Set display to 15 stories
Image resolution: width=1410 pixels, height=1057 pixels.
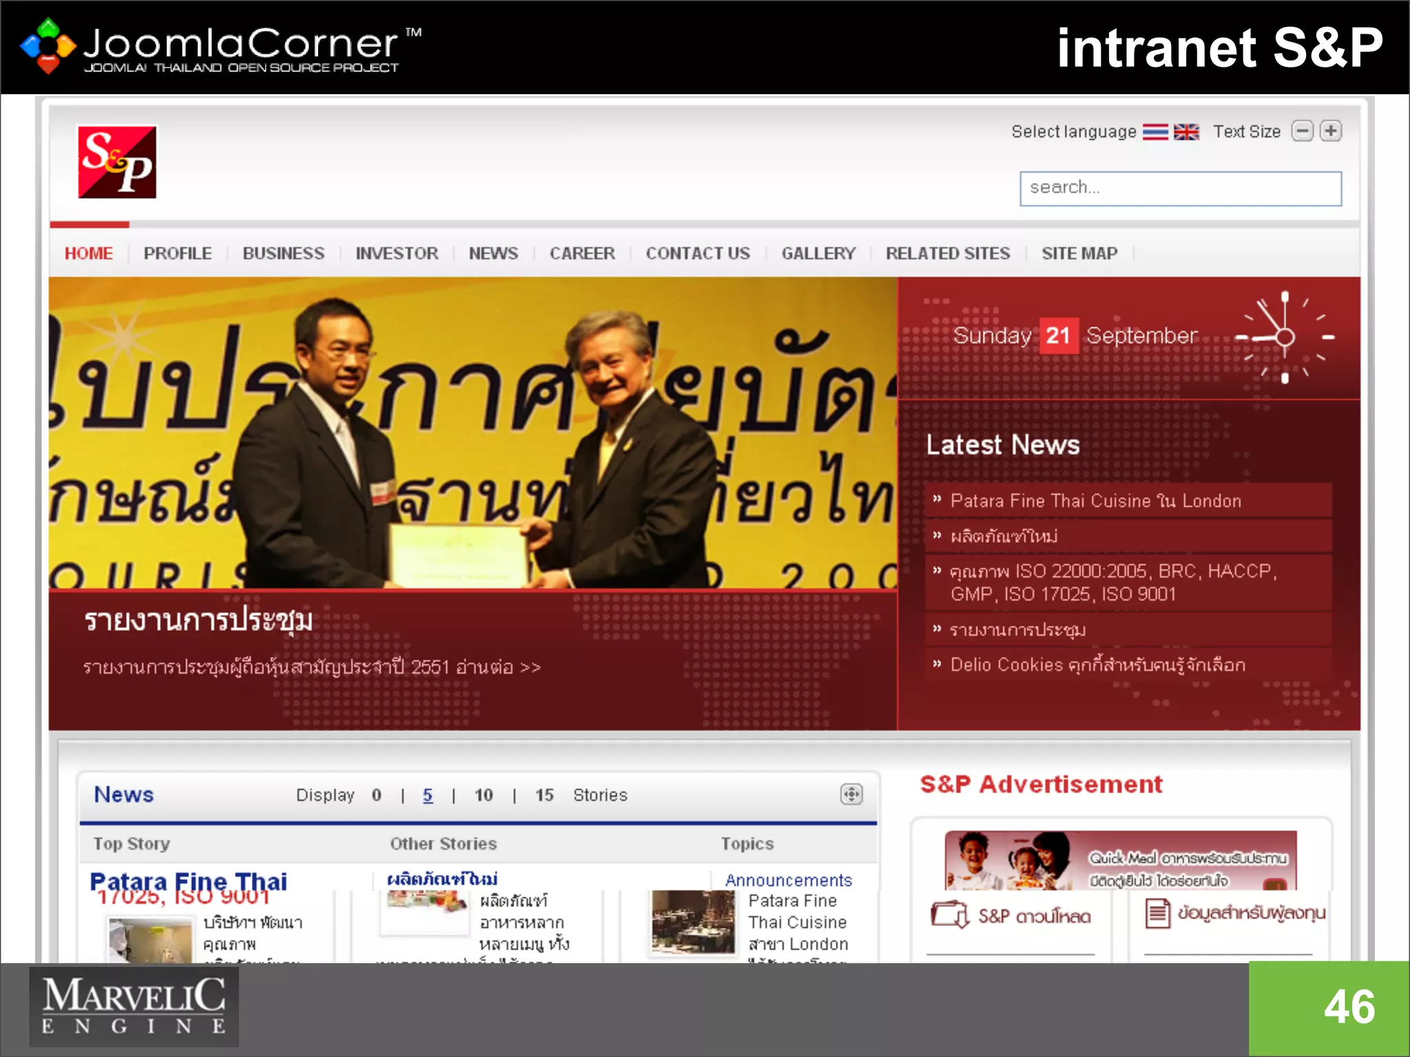[545, 795]
